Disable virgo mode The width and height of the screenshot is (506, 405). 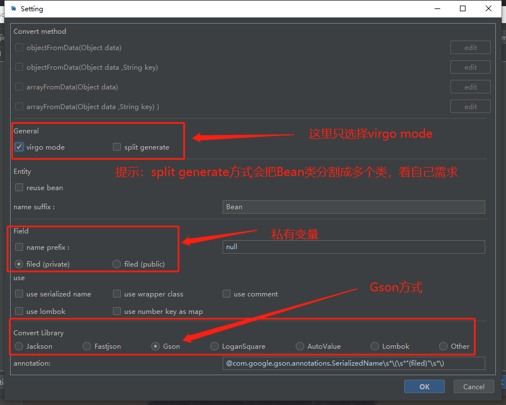[19, 147]
